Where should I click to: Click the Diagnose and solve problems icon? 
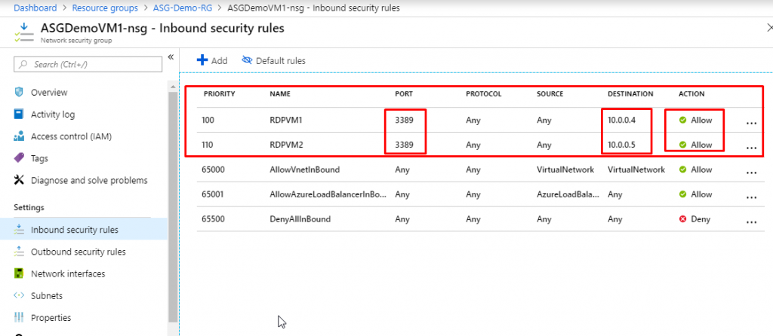(x=20, y=181)
